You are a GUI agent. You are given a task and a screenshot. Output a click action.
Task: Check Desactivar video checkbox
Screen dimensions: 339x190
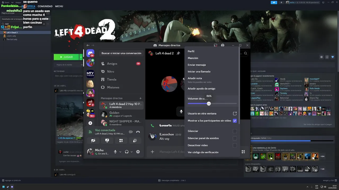(235, 145)
